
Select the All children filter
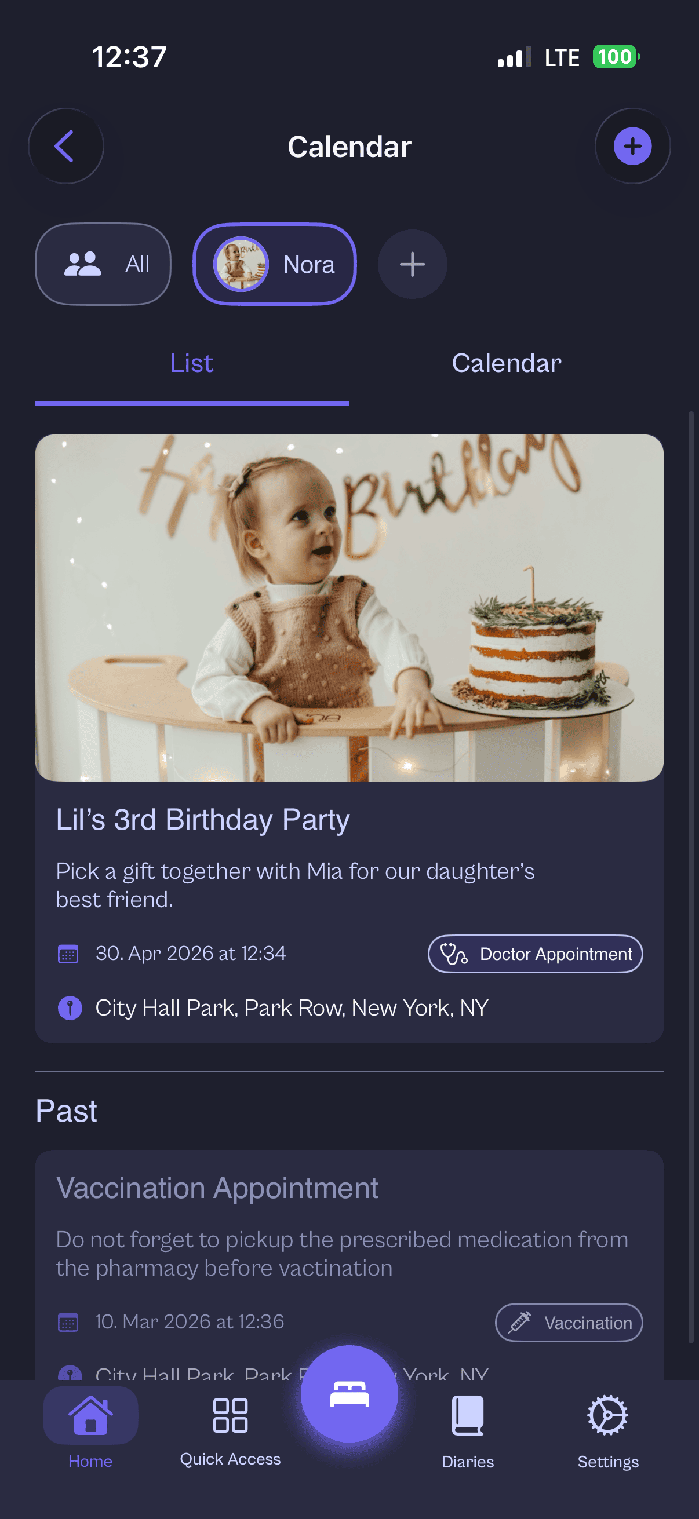103,264
